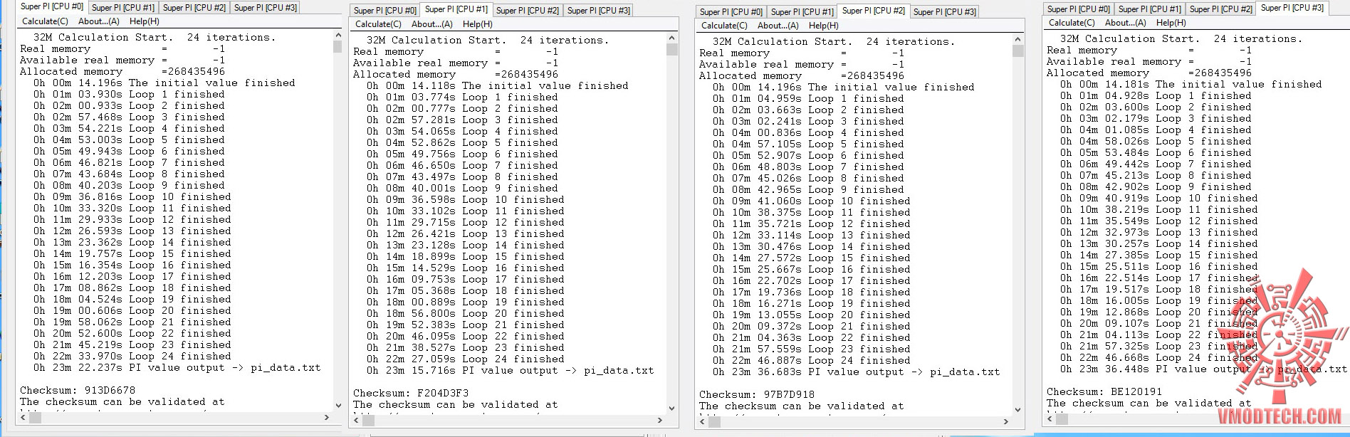1350x437 pixels.
Task: Open Calculate(C) menu in checksum 913D6678 window
Action: (46, 21)
